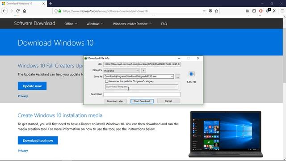Click the X extension icon in toolbar

(x=274, y=11)
